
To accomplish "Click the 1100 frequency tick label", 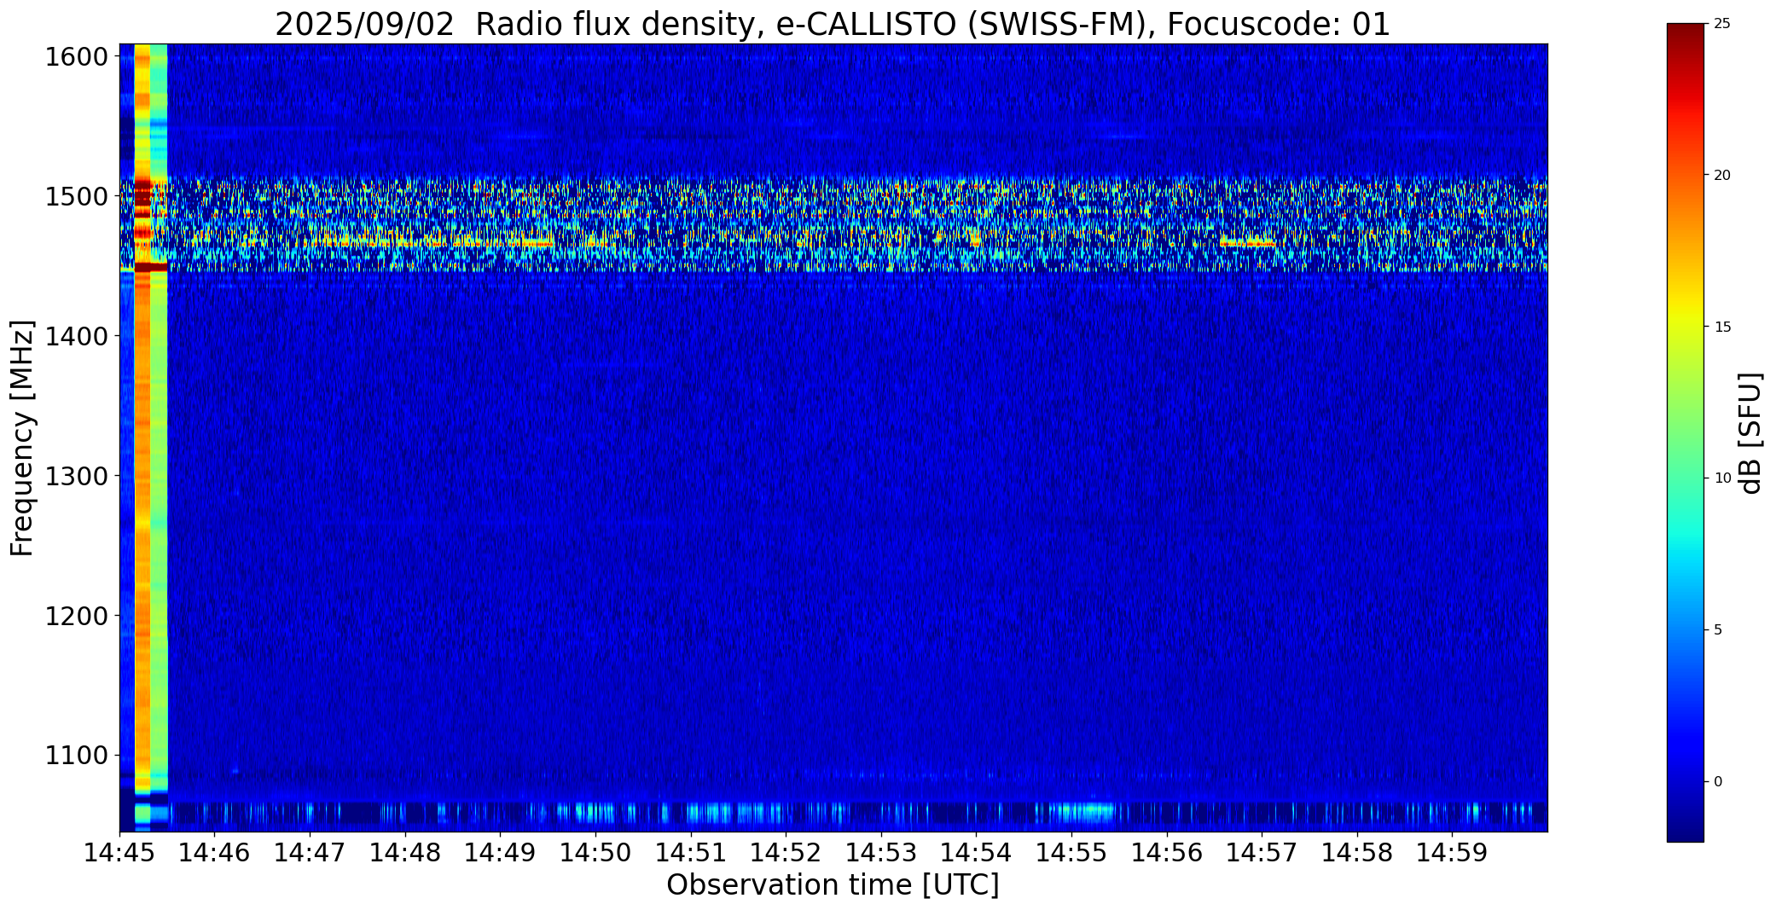I will point(76,756).
